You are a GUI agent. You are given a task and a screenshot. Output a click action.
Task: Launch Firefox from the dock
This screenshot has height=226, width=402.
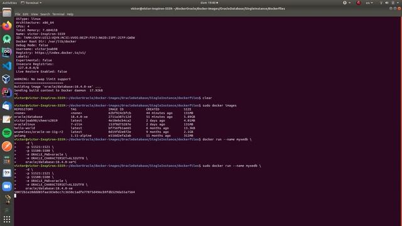pyautogui.click(x=7, y=26)
